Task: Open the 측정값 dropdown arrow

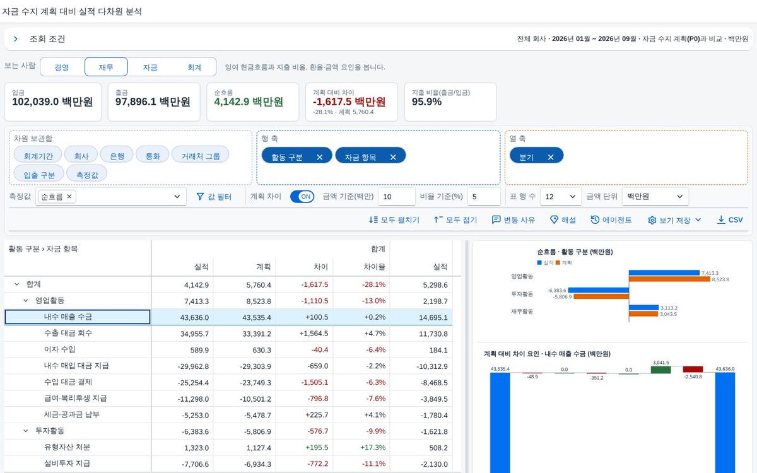Action: tap(177, 197)
